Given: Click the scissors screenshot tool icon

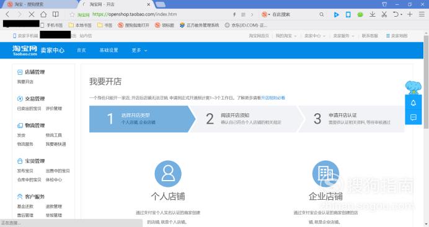Looking at the screenshot, I should pos(384,14).
